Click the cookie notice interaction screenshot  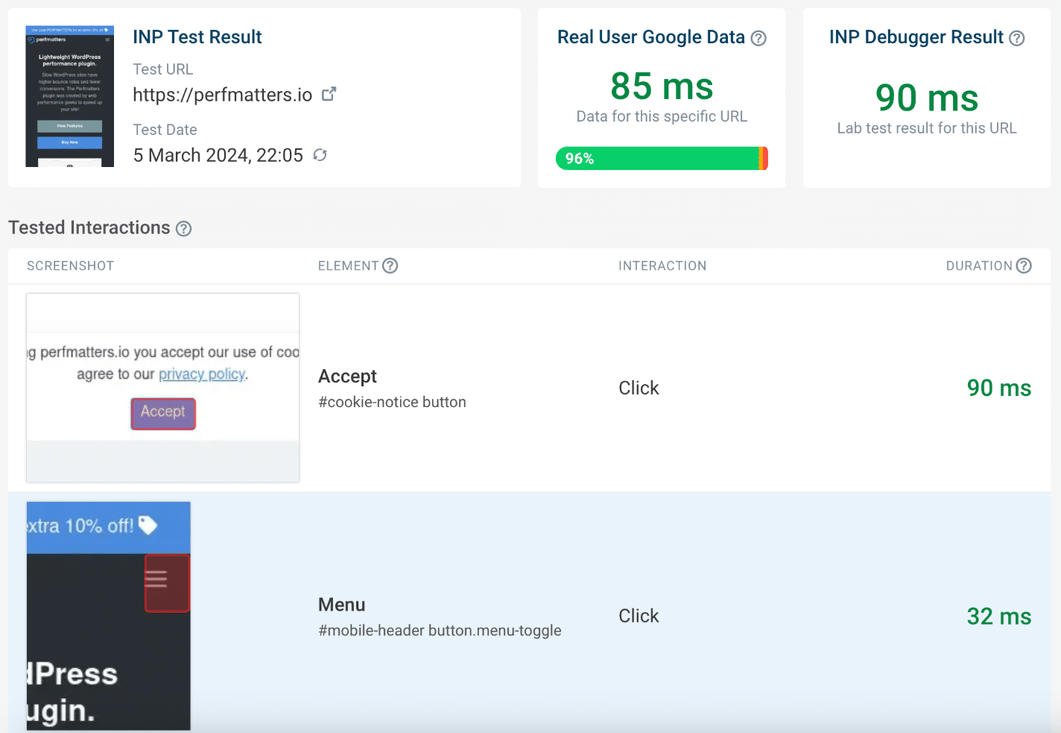[x=162, y=387]
